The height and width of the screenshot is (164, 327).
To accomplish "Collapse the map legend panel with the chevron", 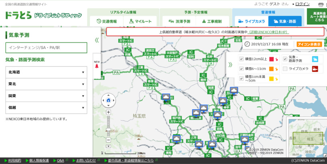I will (x=230, y=64).
